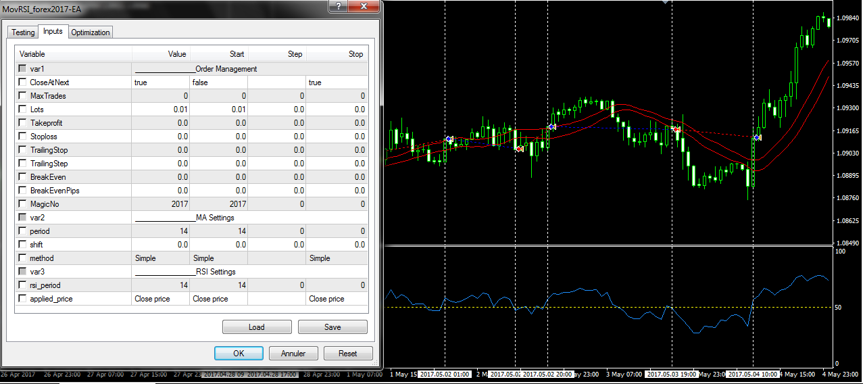Check the applied_price checkbox
Viewport: 865px width, 384px height.
[x=23, y=299]
